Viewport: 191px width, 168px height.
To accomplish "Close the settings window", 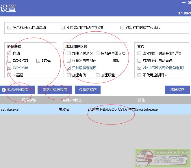I will 189,3.
